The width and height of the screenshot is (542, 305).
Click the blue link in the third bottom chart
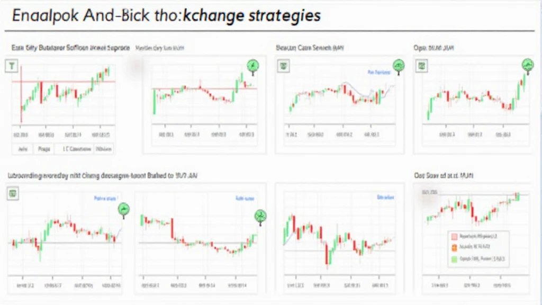point(385,197)
